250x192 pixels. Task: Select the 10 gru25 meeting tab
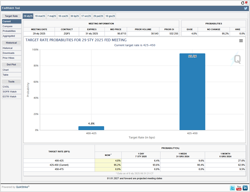click(x=110, y=16)
